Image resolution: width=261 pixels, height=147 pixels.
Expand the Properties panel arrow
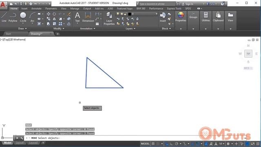click(181, 29)
